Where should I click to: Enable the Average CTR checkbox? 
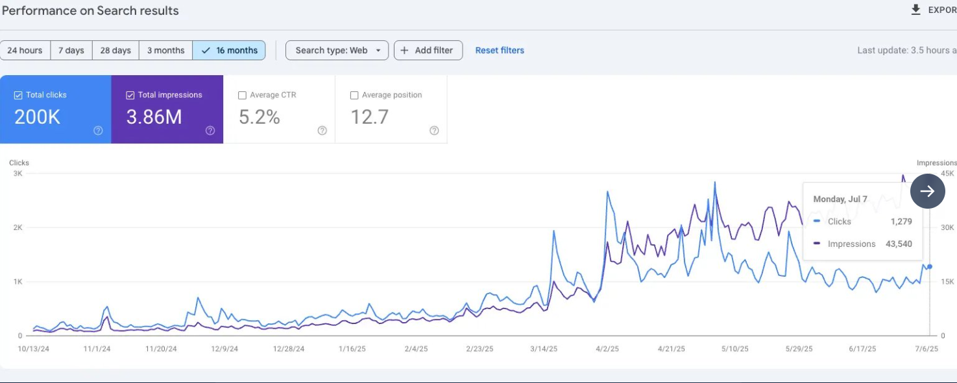click(242, 95)
